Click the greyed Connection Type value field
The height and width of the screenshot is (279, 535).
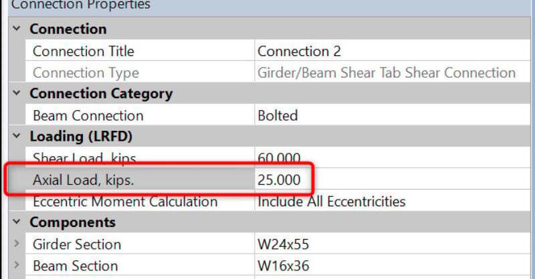pyautogui.click(x=386, y=73)
